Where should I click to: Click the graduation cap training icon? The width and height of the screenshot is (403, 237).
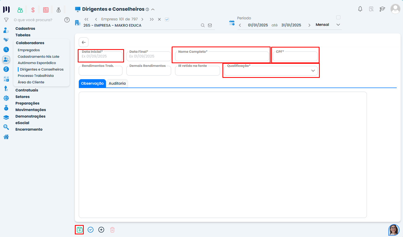click(382, 9)
